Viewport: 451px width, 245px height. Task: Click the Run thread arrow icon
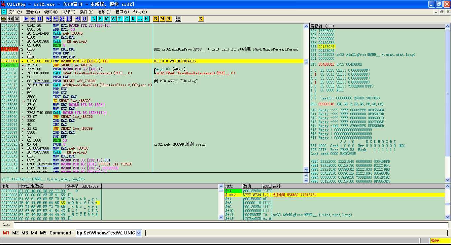33,19
